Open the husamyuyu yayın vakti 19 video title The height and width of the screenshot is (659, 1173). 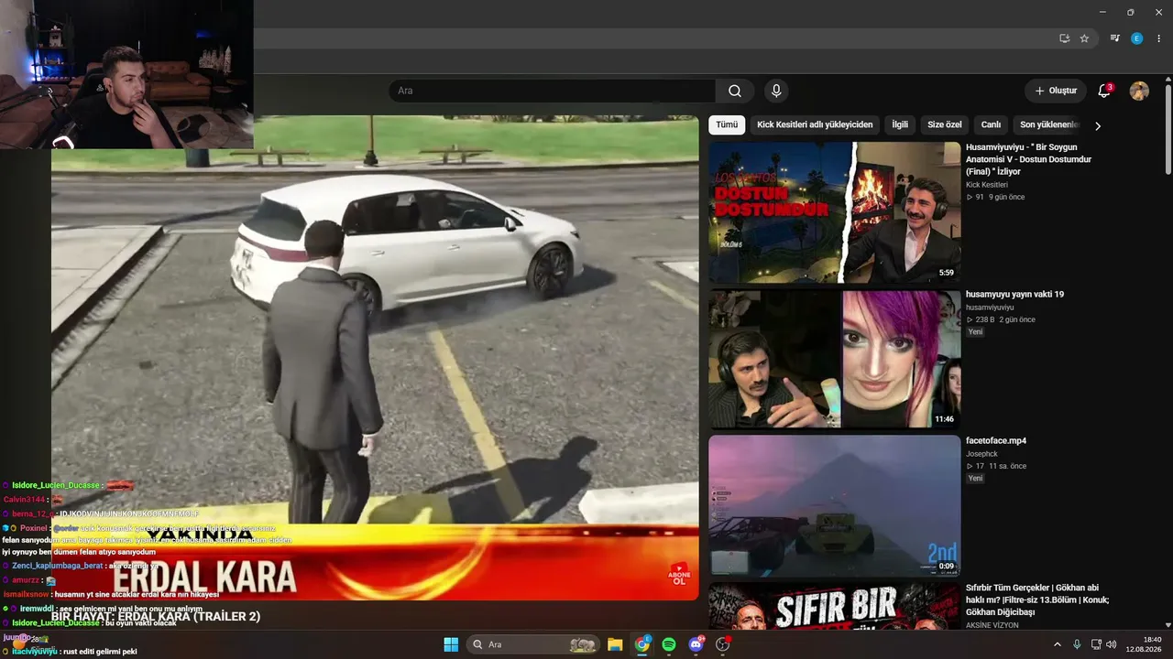pos(1014,295)
